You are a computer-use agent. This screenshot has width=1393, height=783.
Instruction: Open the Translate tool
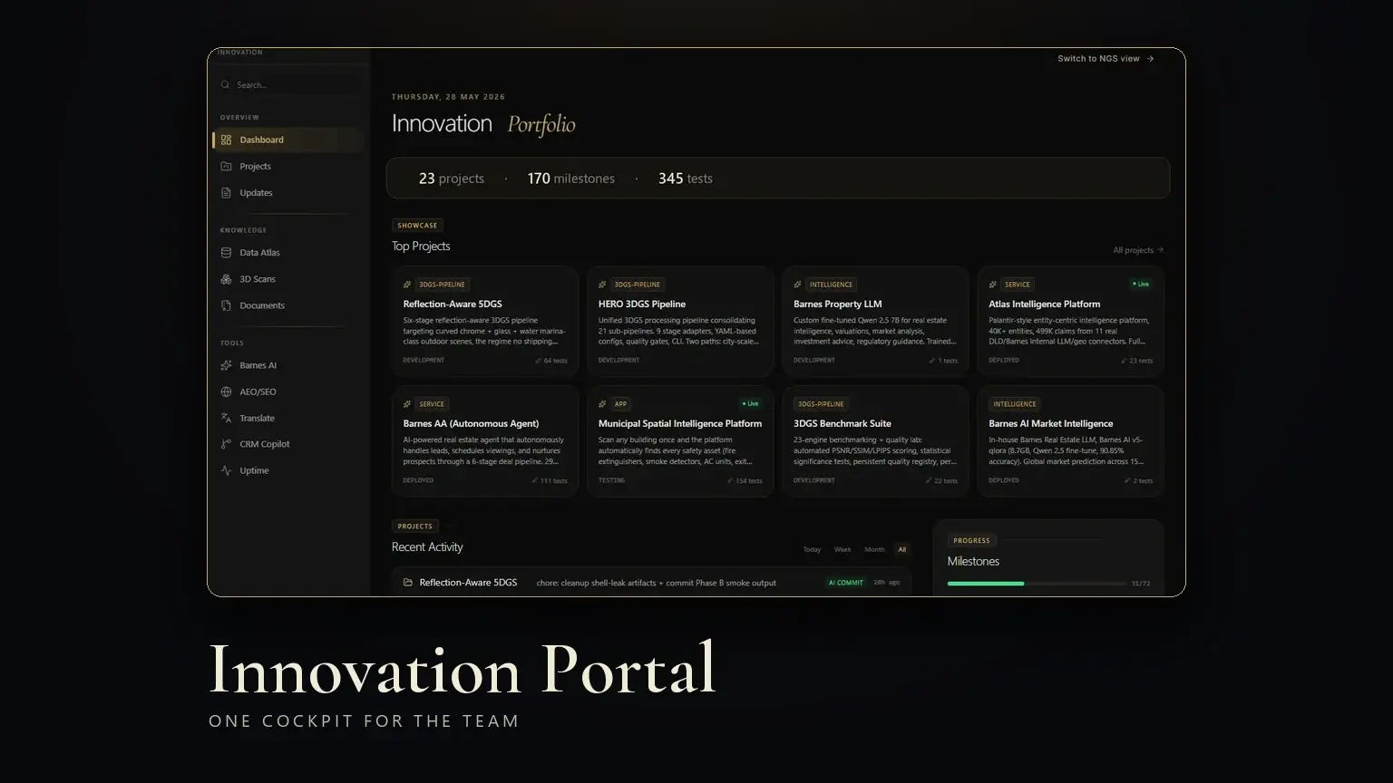pos(288,418)
